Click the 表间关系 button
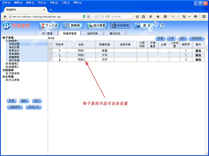 [x=33, y=107]
